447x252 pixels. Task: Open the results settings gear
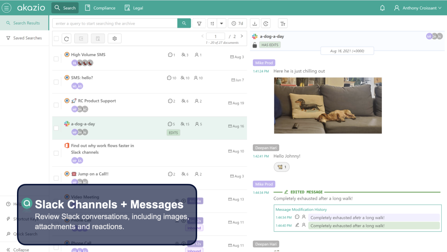tap(114, 38)
